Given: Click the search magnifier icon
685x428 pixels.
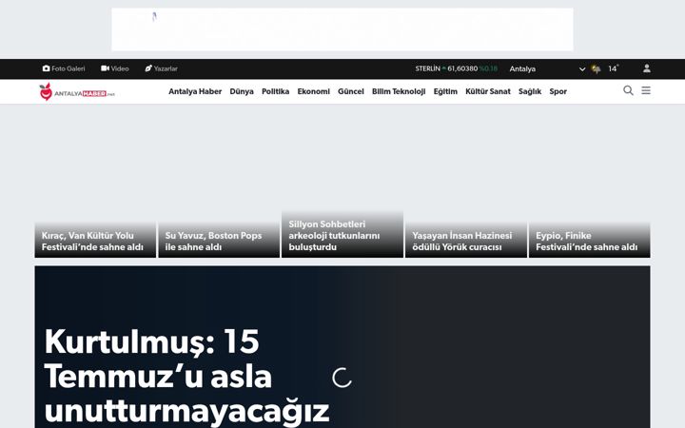Looking at the screenshot, I should (x=628, y=90).
